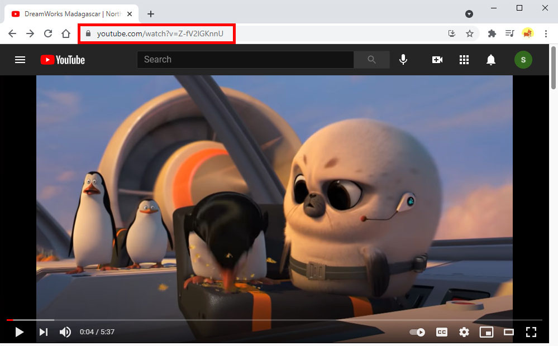Click the page vertical scrollbar

[x=554, y=68]
